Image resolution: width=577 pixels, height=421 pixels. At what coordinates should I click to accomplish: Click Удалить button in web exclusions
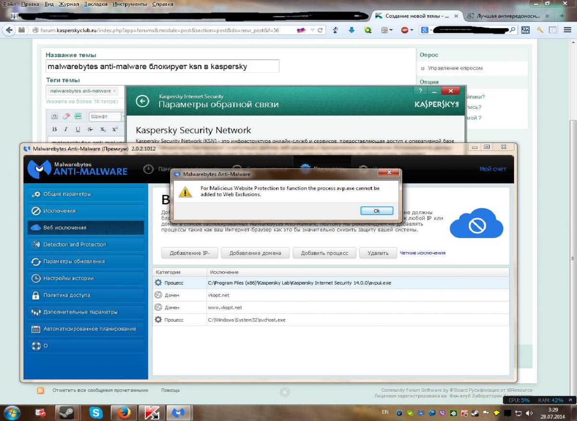coord(378,253)
